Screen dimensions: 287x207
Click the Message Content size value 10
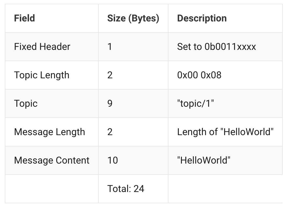pyautogui.click(x=112, y=160)
